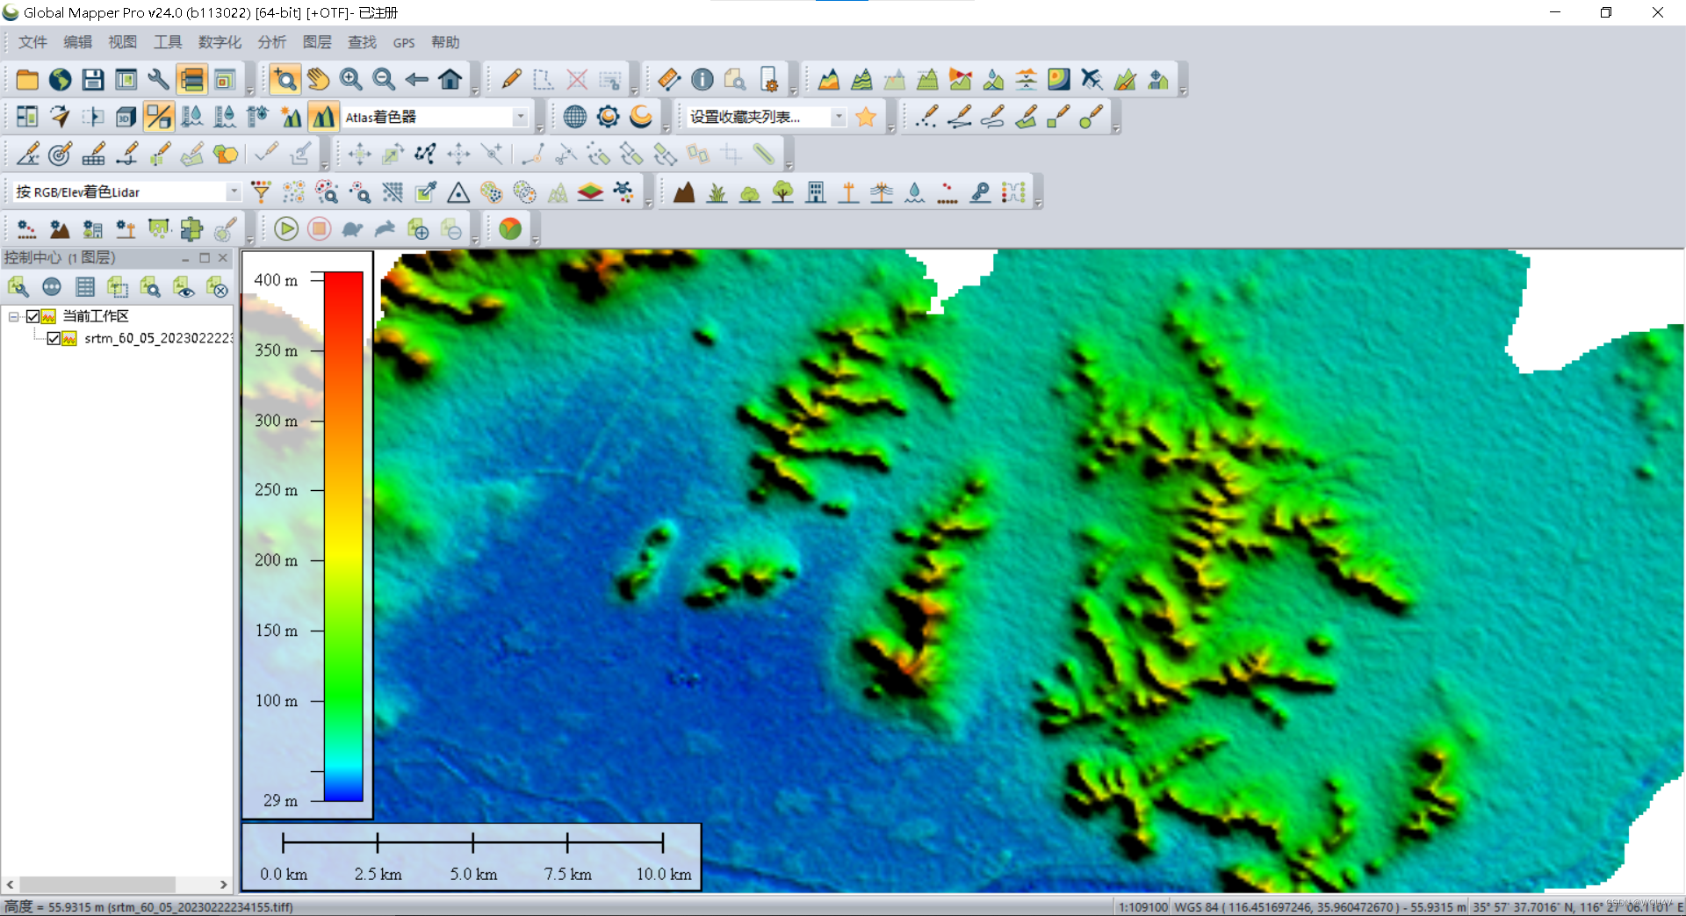The image size is (1686, 916).
Task: Toggle the hill shading mountain button
Action: click(323, 117)
